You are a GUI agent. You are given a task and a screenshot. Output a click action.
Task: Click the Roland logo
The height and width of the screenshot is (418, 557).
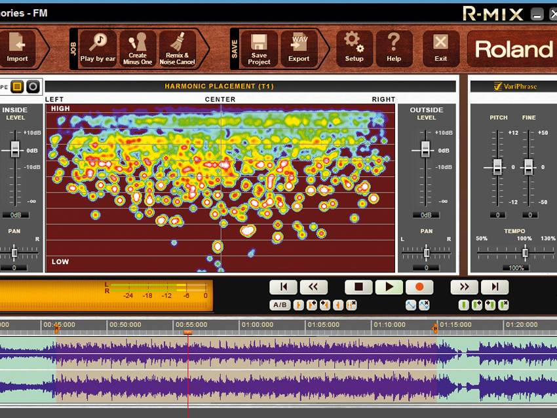[512, 49]
